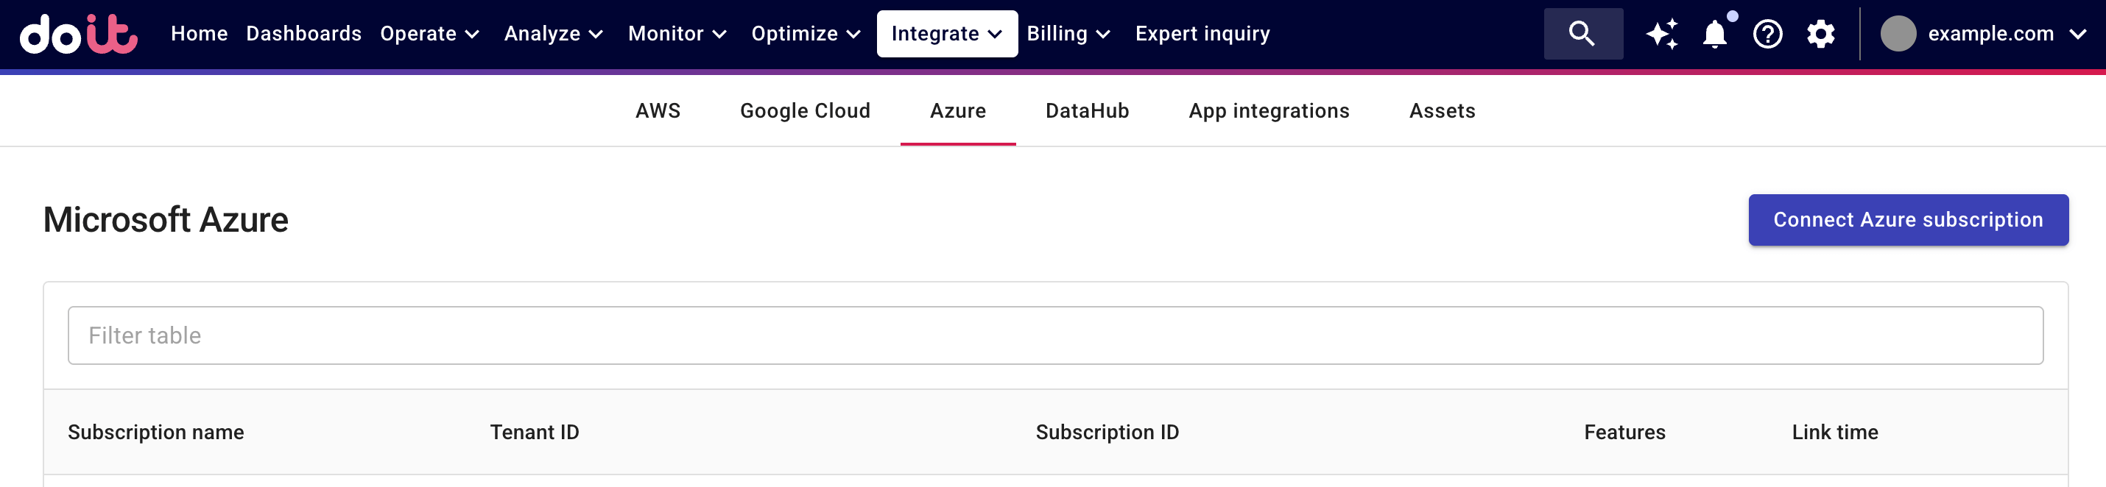Open the sparkle AI assistant icon
This screenshot has width=2106, height=487.
(x=1662, y=34)
